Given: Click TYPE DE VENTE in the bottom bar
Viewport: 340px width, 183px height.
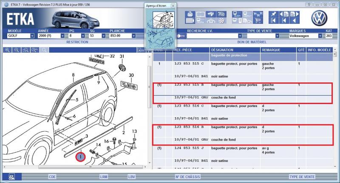Looking at the screenshot, I should [x=302, y=177].
